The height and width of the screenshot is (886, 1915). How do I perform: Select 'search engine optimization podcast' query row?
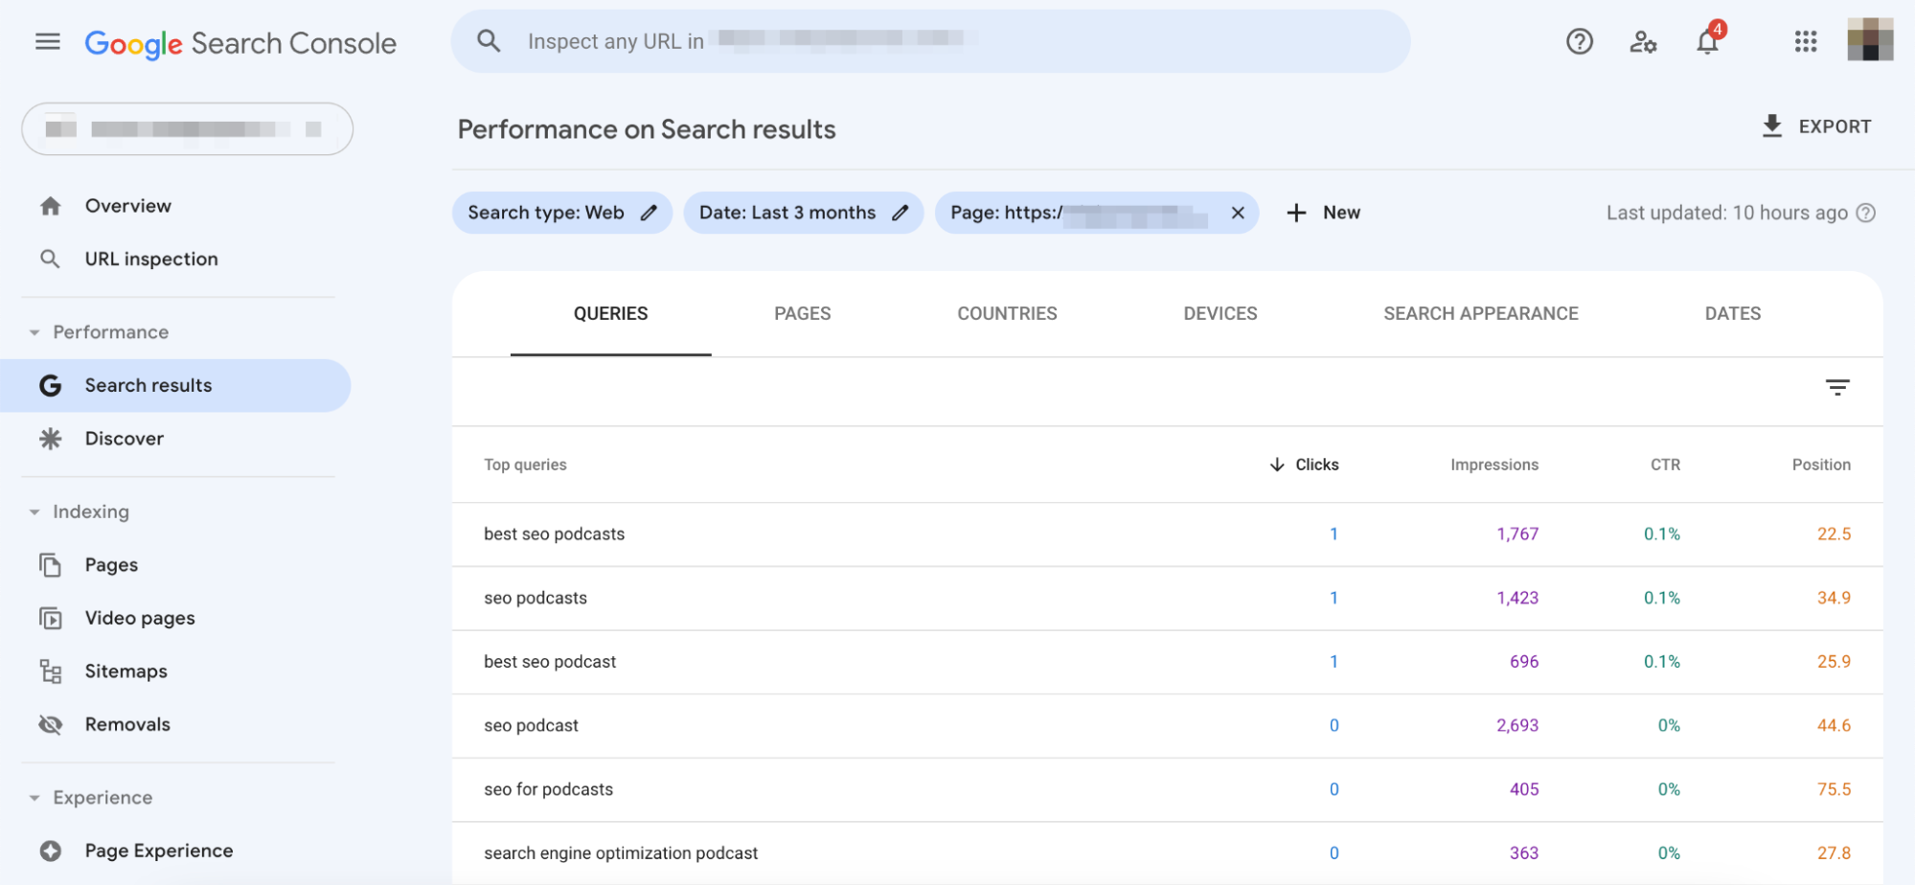1167,853
